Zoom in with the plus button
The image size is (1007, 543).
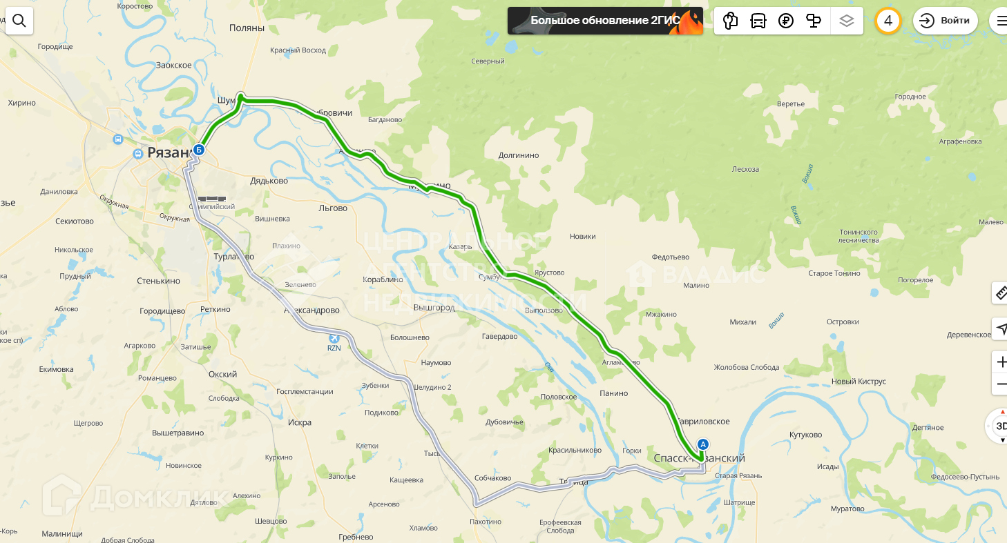click(x=1001, y=362)
